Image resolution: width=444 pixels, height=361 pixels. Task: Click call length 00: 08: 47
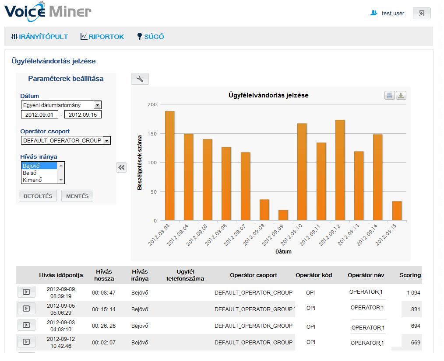click(104, 292)
